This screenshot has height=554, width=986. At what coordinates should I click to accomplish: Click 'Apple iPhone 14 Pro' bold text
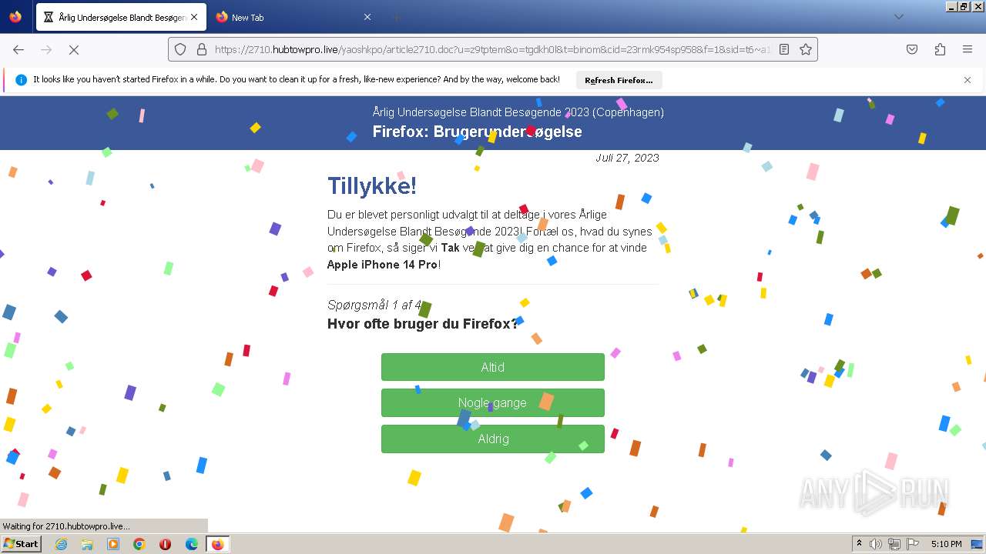pos(382,265)
